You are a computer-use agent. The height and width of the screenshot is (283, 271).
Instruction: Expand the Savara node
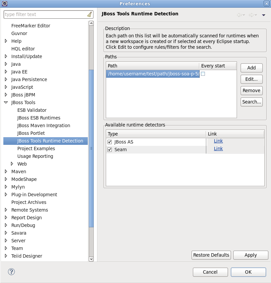(6, 233)
